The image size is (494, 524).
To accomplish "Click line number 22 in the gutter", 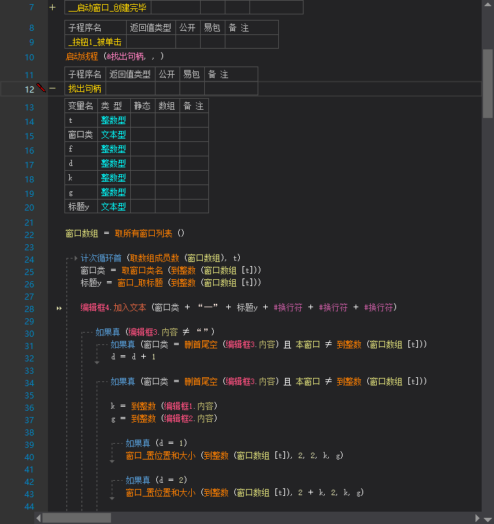I will pos(29,235).
